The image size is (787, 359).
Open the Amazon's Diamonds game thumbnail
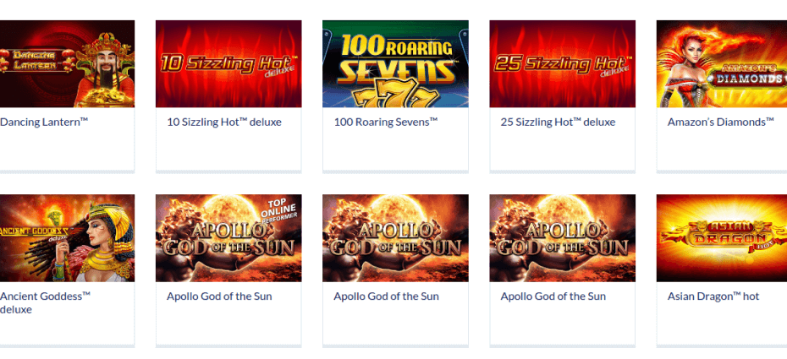point(722,63)
